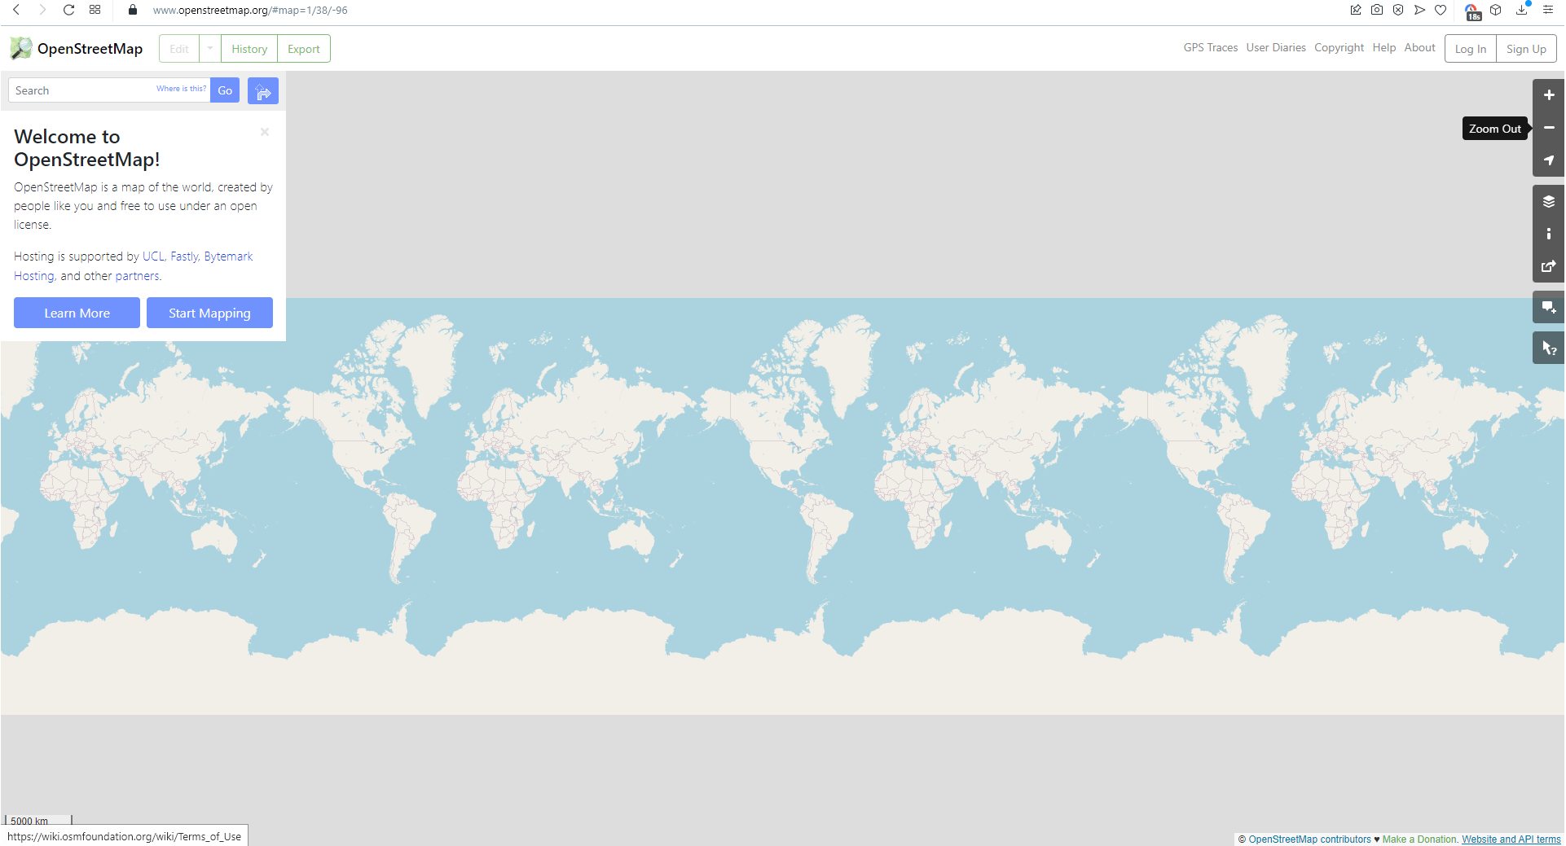The height and width of the screenshot is (846, 1566).
Task: Click the send arrow icon in the address bar
Action: (x=1419, y=10)
